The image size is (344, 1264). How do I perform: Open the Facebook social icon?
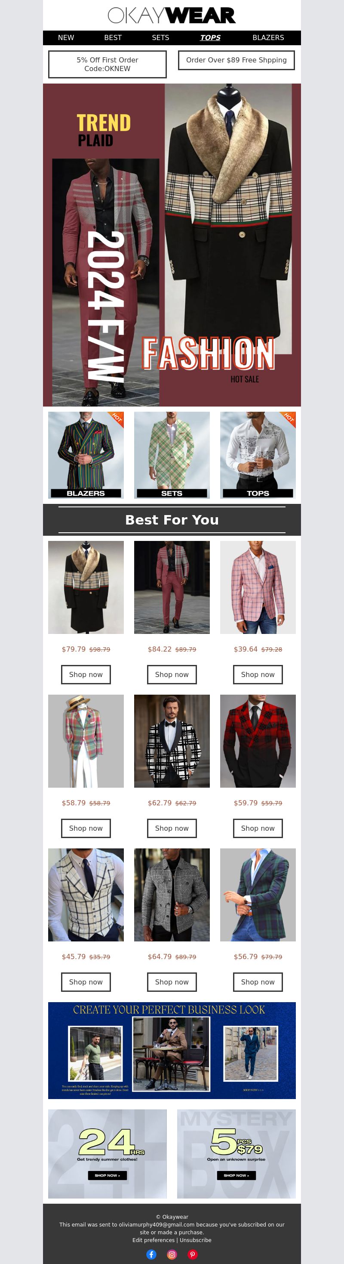(x=151, y=1254)
